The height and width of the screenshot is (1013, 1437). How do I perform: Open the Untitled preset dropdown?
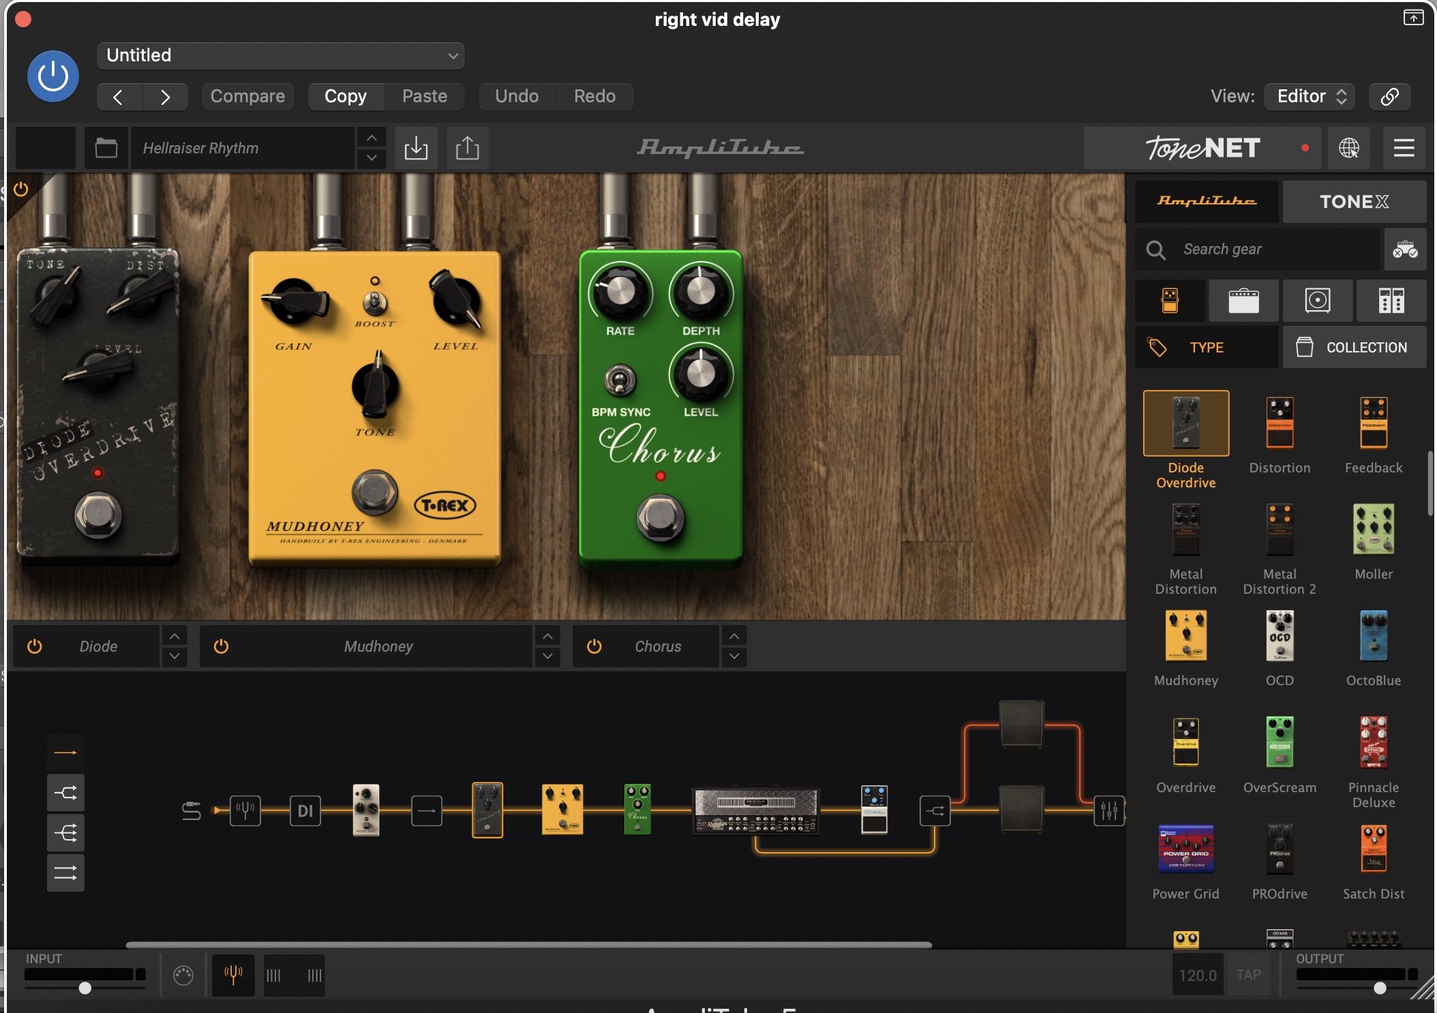point(281,56)
